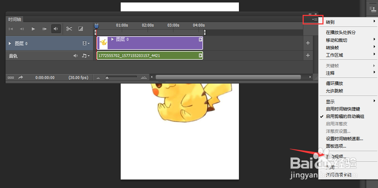Screen dimensions: 378x188
Task: Step forward to the next frame
Action: pos(45,29)
